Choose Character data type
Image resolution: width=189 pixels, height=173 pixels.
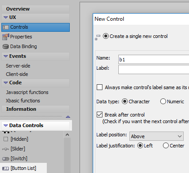(x=125, y=102)
